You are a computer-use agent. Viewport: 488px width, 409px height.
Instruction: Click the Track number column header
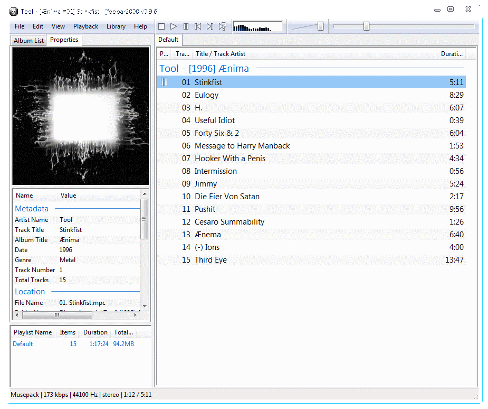pos(183,54)
